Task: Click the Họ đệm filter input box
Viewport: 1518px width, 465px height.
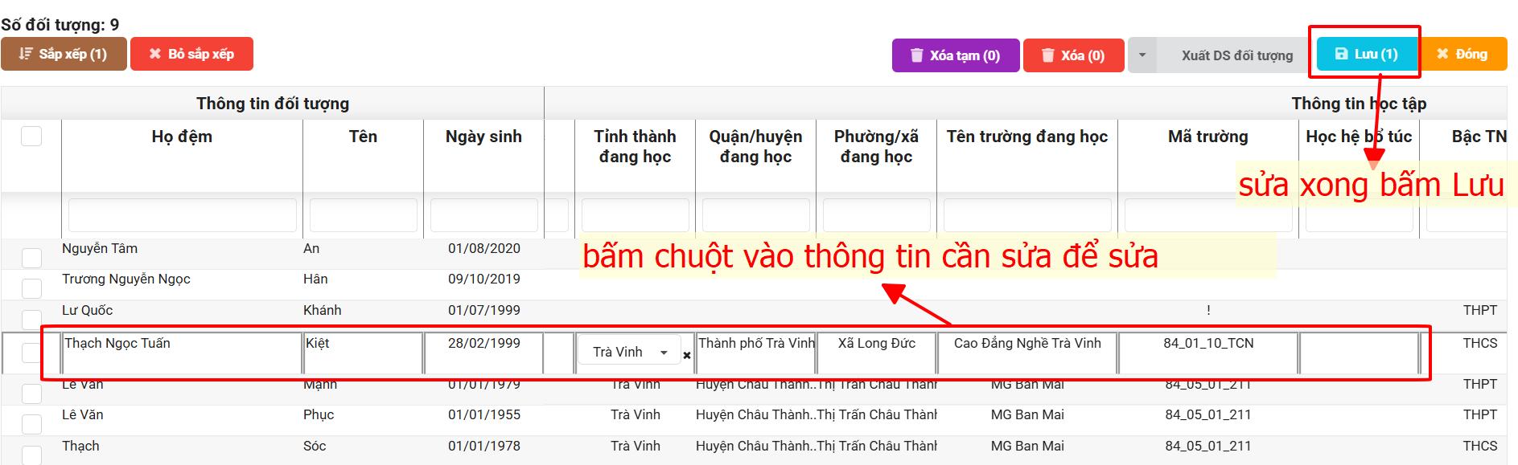Action: pyautogui.click(x=182, y=216)
